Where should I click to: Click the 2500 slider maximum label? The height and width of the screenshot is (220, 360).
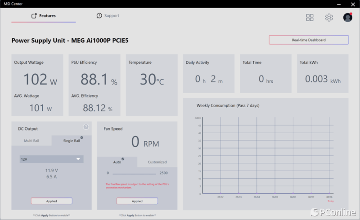tap(163, 173)
